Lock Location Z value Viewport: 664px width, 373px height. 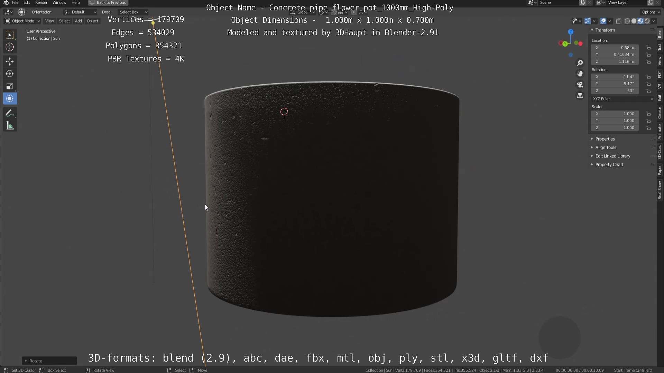(648, 61)
